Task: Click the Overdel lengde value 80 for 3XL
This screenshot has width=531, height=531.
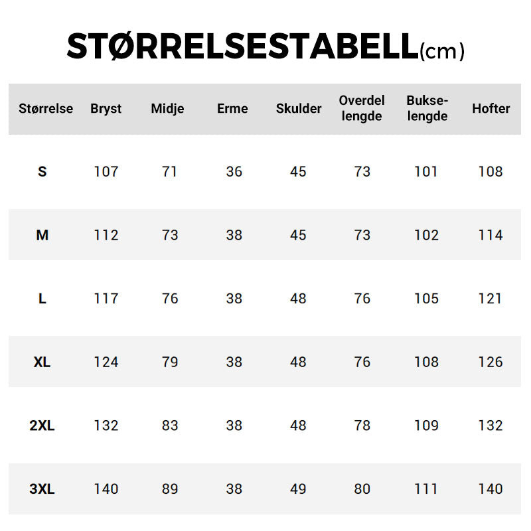Action: click(362, 489)
